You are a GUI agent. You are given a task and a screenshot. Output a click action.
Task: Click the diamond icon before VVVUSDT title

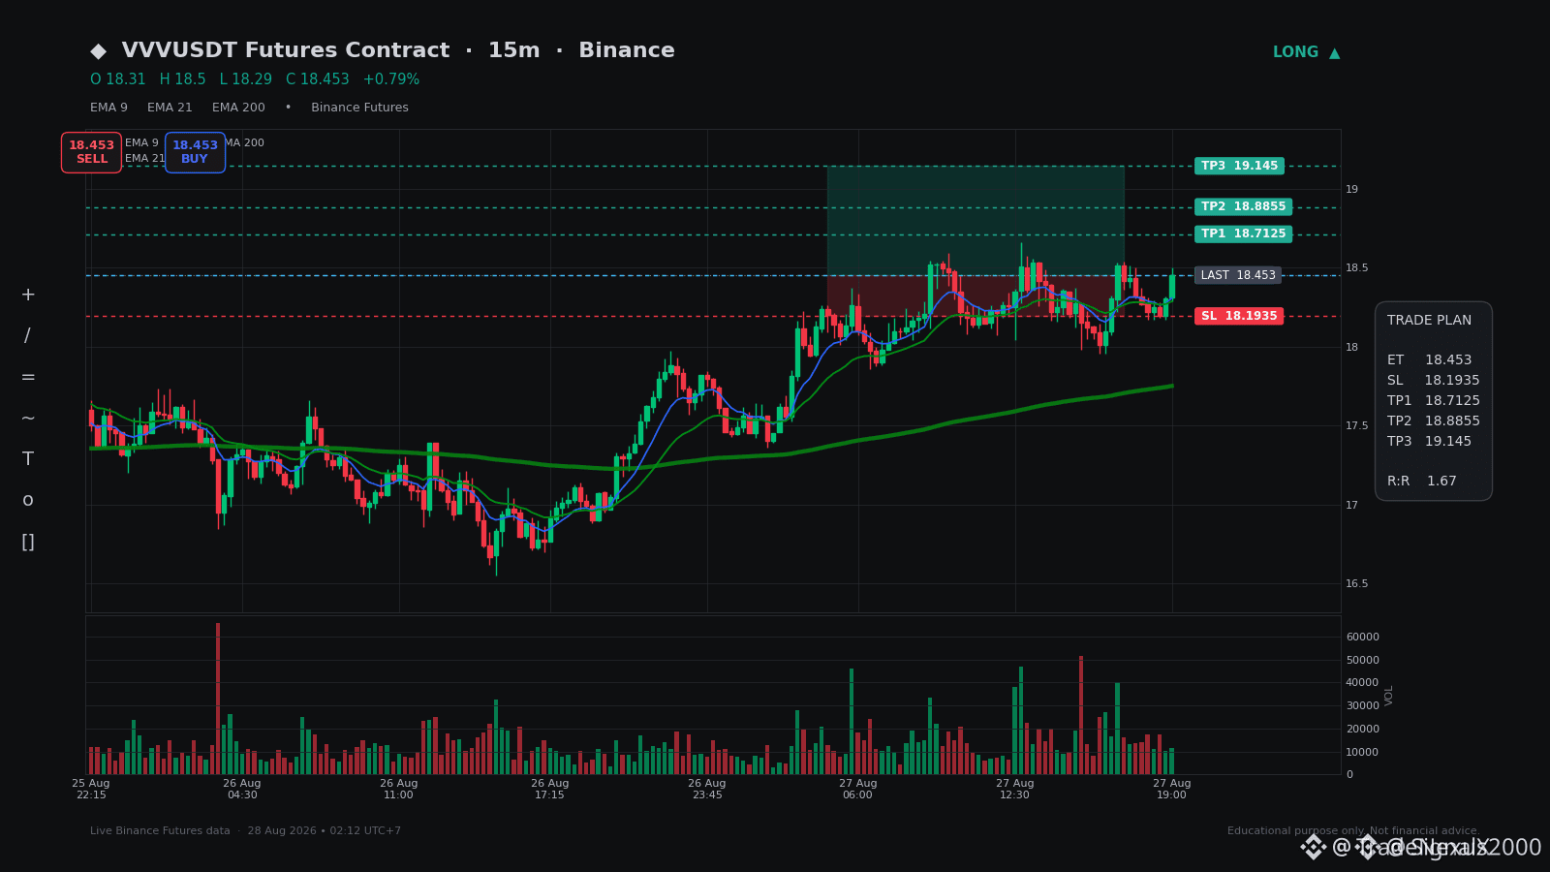point(98,51)
